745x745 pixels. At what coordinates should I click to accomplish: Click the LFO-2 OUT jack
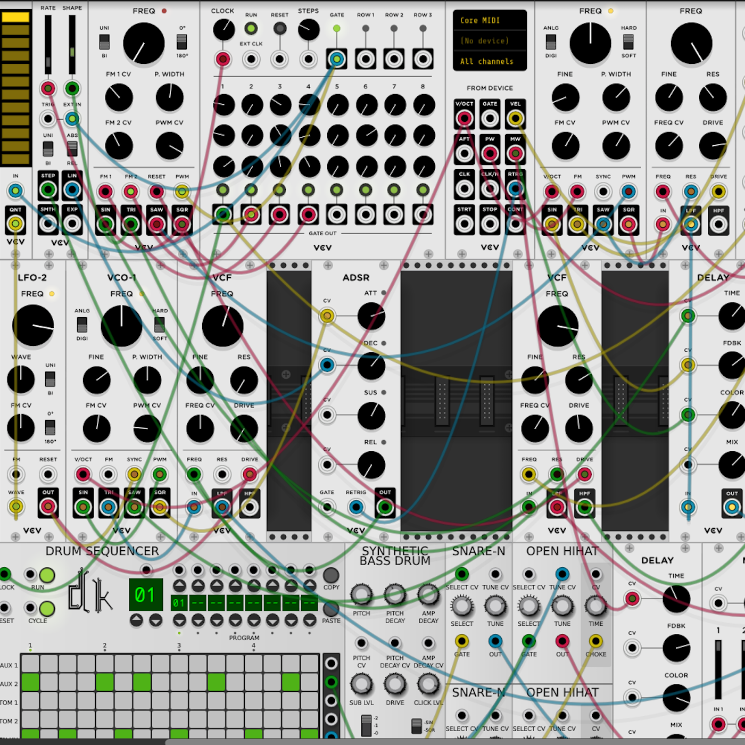click(48, 507)
